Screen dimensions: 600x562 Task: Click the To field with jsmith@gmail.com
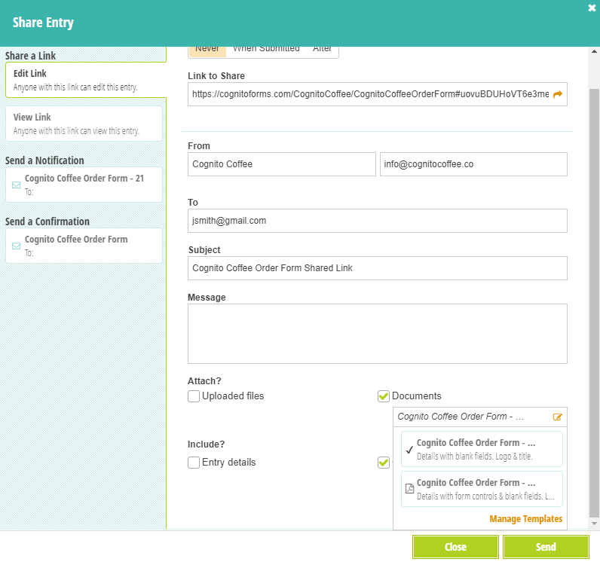tap(378, 221)
